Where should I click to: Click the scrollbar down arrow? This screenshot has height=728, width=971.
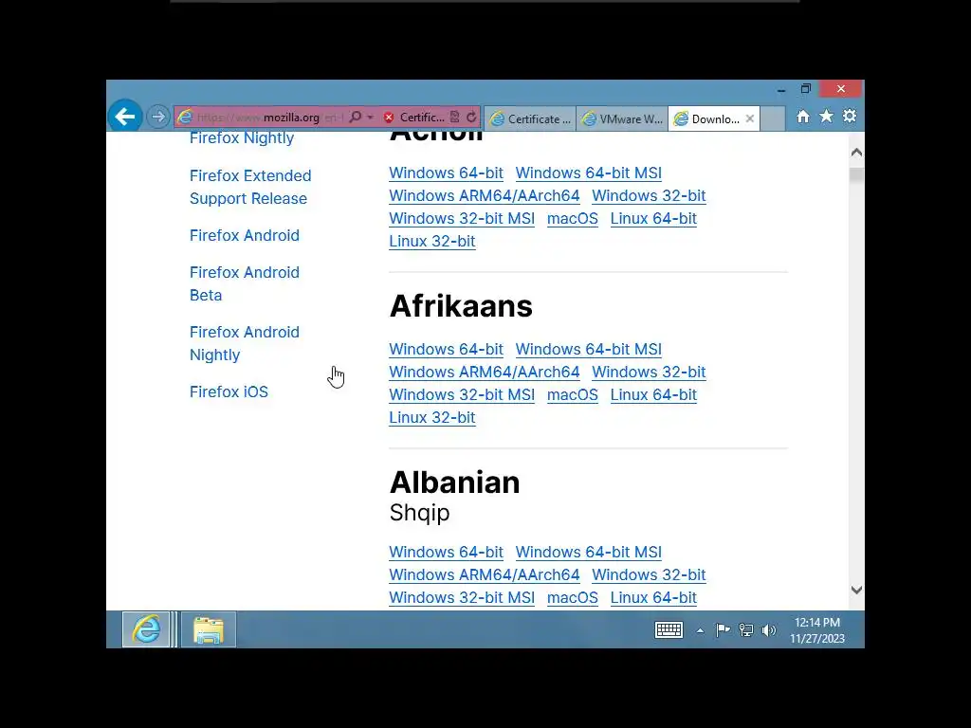click(x=856, y=590)
